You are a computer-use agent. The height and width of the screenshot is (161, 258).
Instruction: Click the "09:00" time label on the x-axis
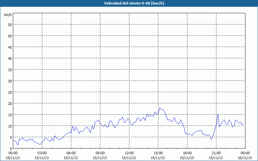point(100,153)
